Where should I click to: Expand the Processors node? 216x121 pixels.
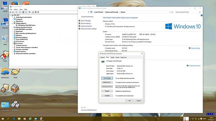point(12,43)
